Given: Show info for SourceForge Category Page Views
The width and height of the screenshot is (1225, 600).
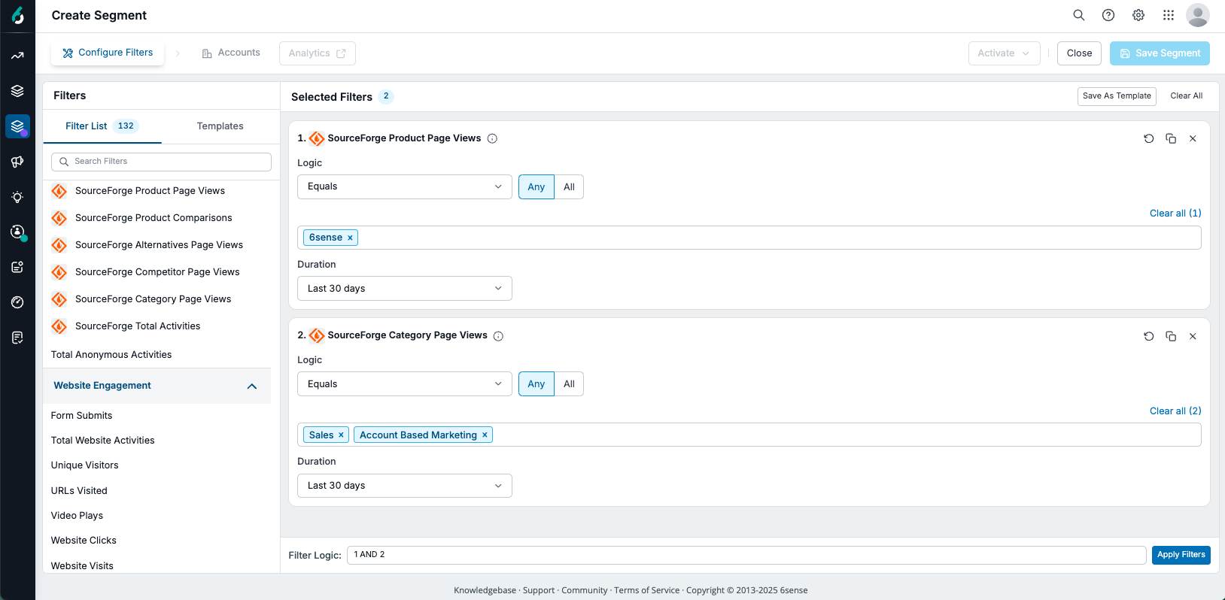Looking at the screenshot, I should [498, 336].
